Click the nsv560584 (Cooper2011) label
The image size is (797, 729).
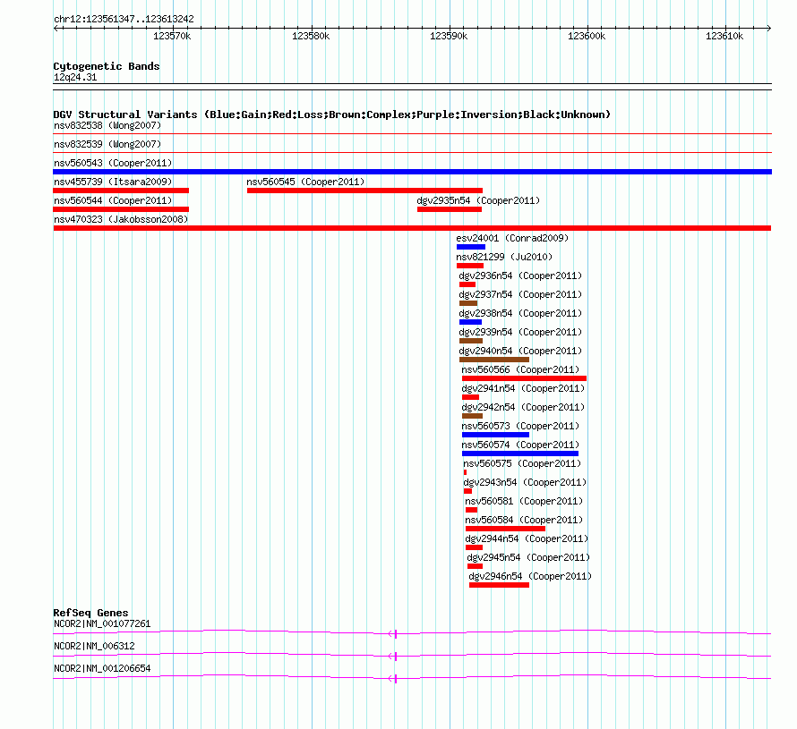pos(524,520)
